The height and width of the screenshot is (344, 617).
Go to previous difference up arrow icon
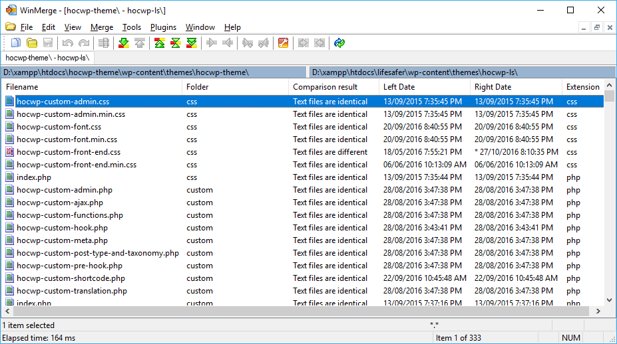coord(140,43)
